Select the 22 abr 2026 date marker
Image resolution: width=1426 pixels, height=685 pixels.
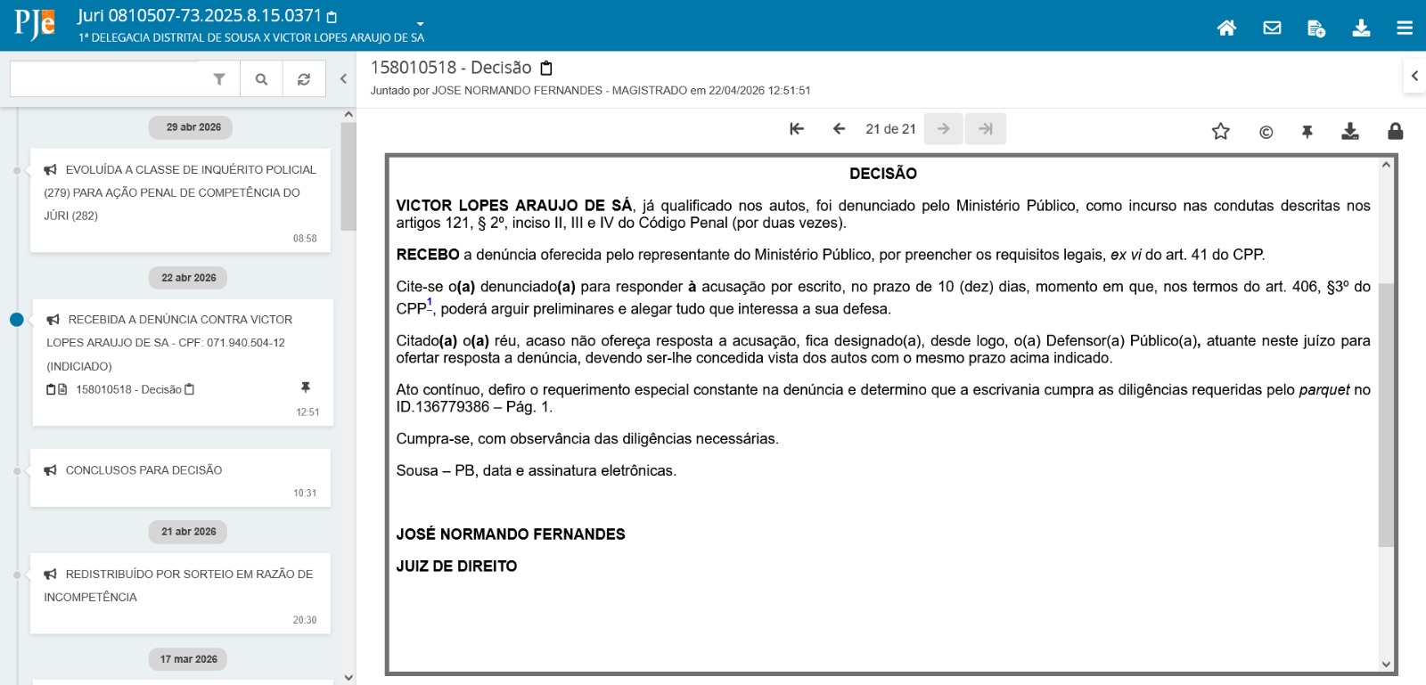click(189, 278)
